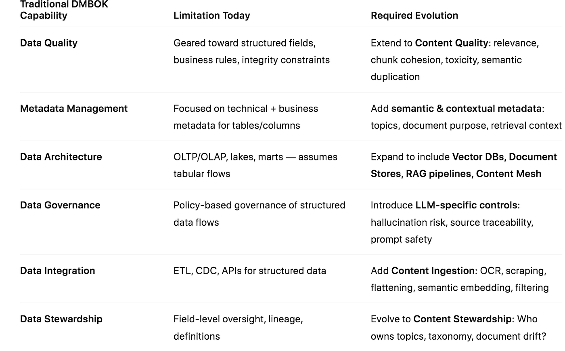Click the Content Ingestion bold text
565x351 pixels.
click(433, 271)
